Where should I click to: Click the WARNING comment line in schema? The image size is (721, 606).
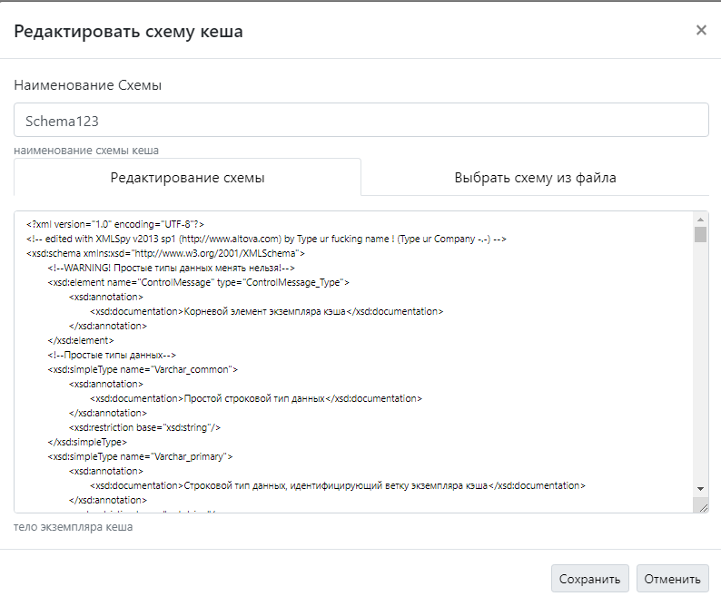tap(172, 268)
